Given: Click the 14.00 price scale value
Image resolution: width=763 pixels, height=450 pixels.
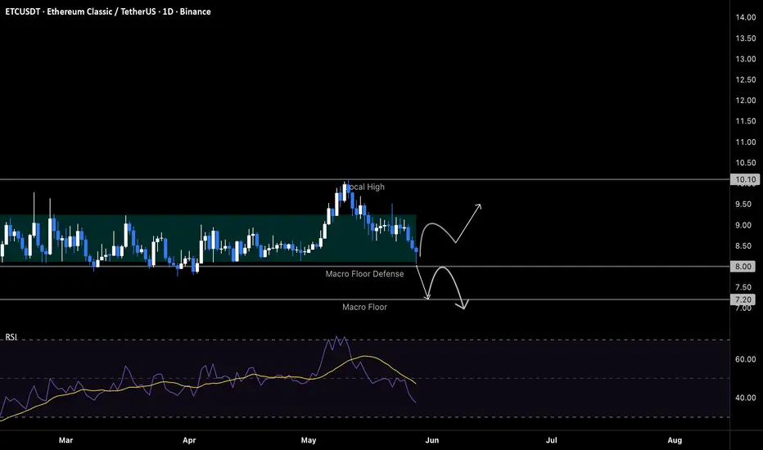Looking at the screenshot, I should pyautogui.click(x=746, y=17).
